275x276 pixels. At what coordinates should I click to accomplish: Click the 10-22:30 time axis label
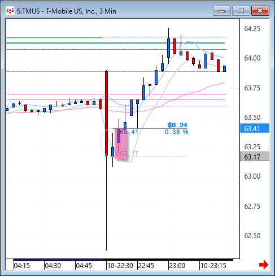tap(120, 266)
